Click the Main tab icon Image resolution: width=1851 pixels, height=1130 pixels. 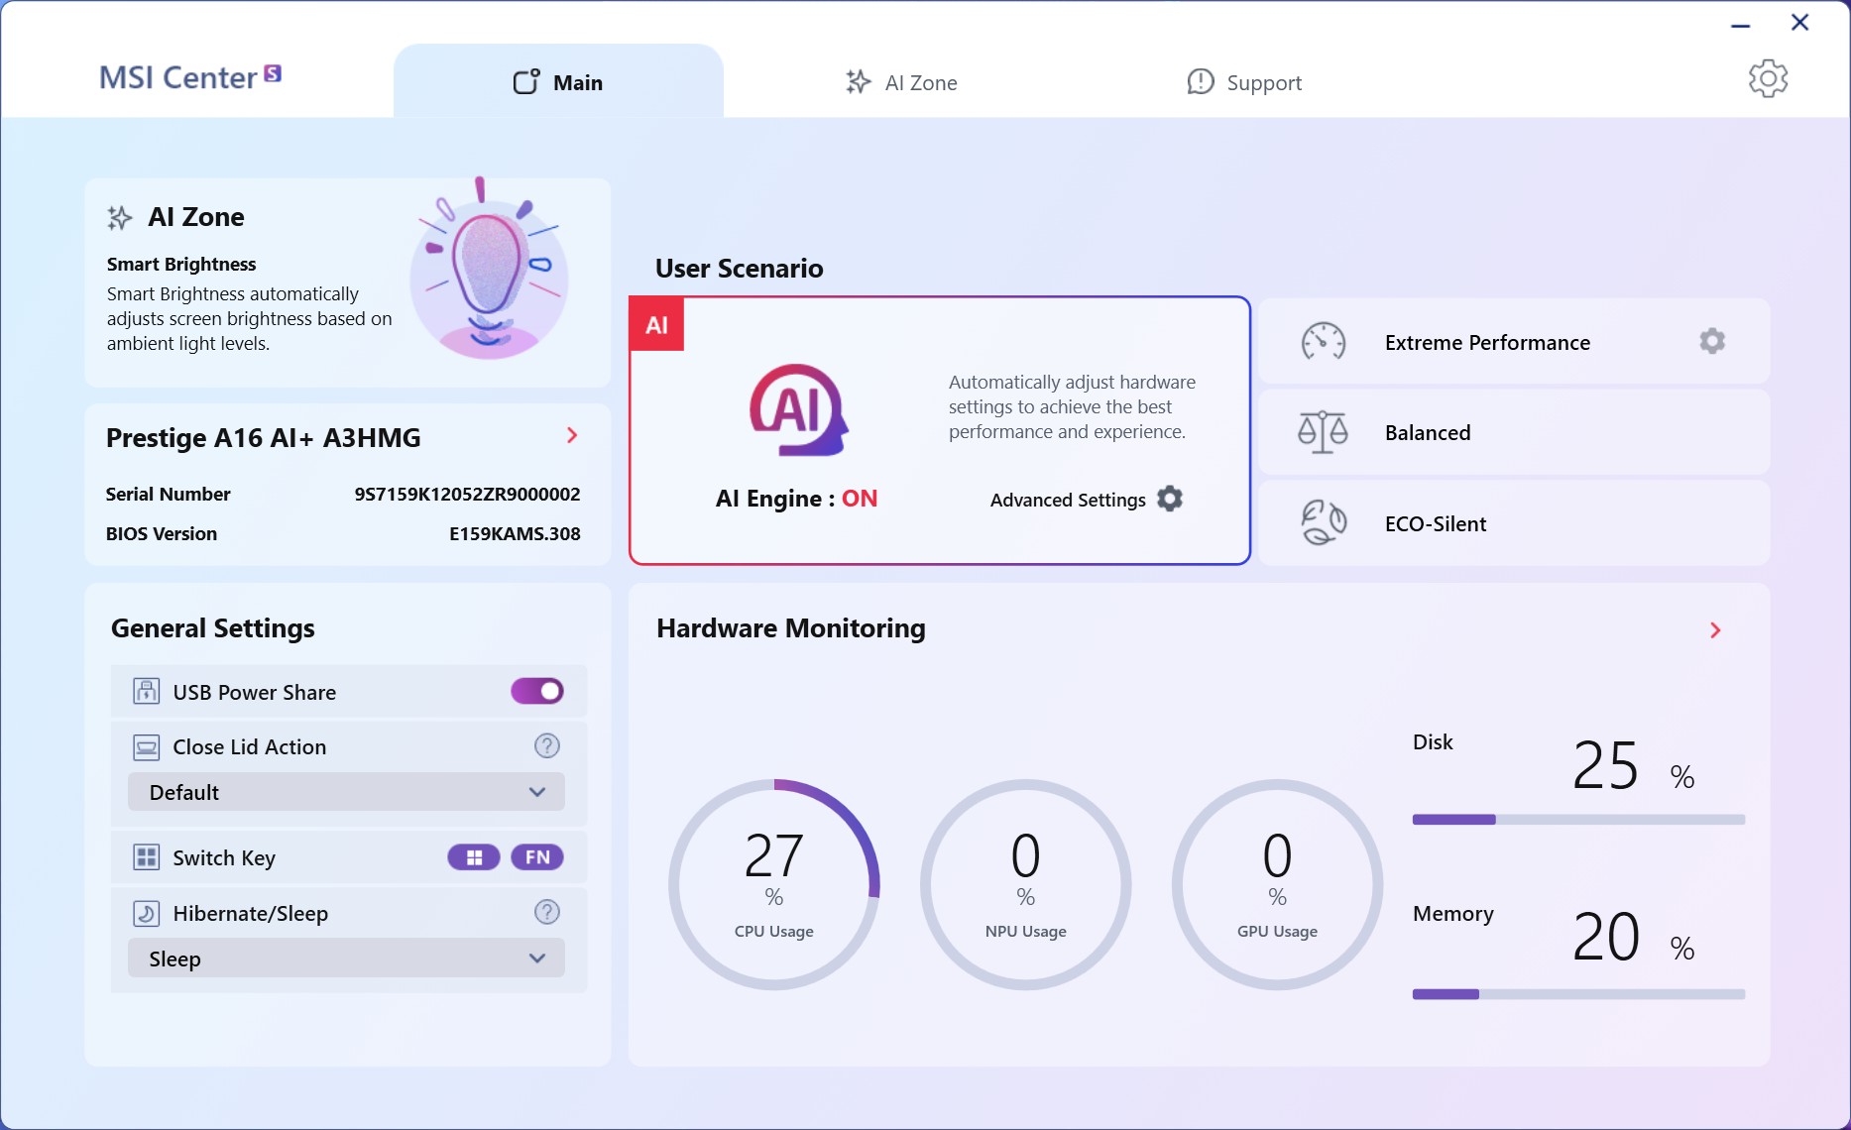526,82
